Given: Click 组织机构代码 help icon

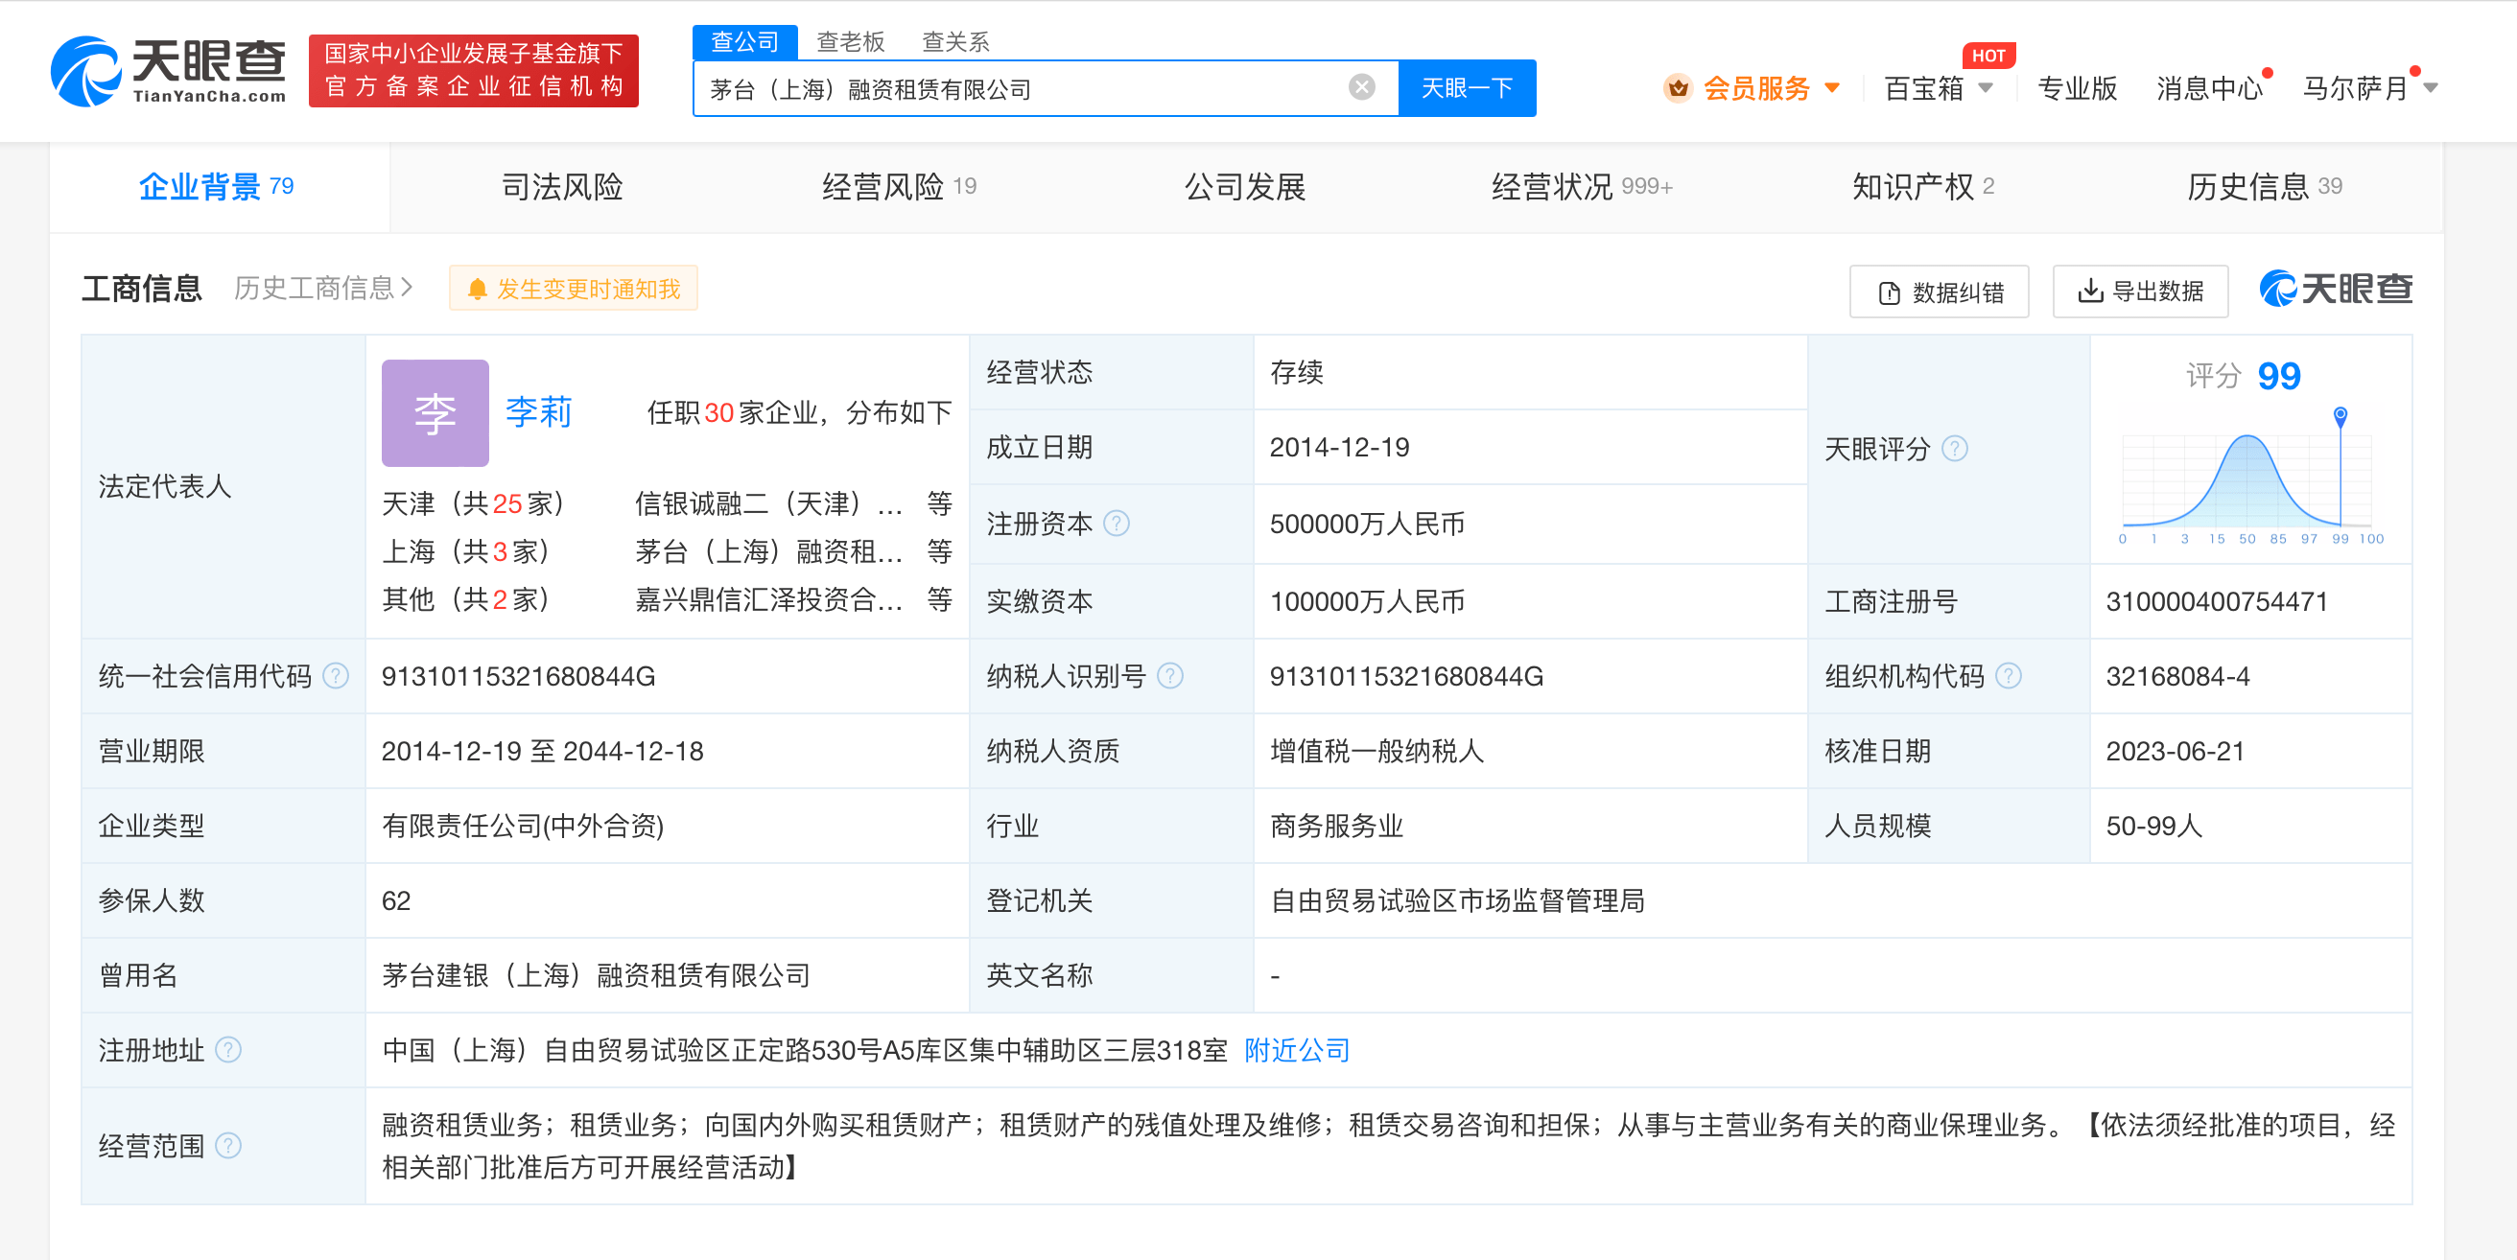Looking at the screenshot, I should click(2008, 676).
